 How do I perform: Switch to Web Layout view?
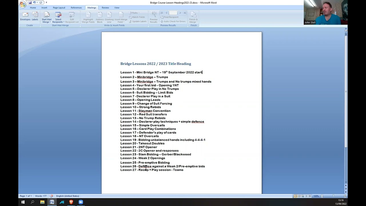coord(303,196)
